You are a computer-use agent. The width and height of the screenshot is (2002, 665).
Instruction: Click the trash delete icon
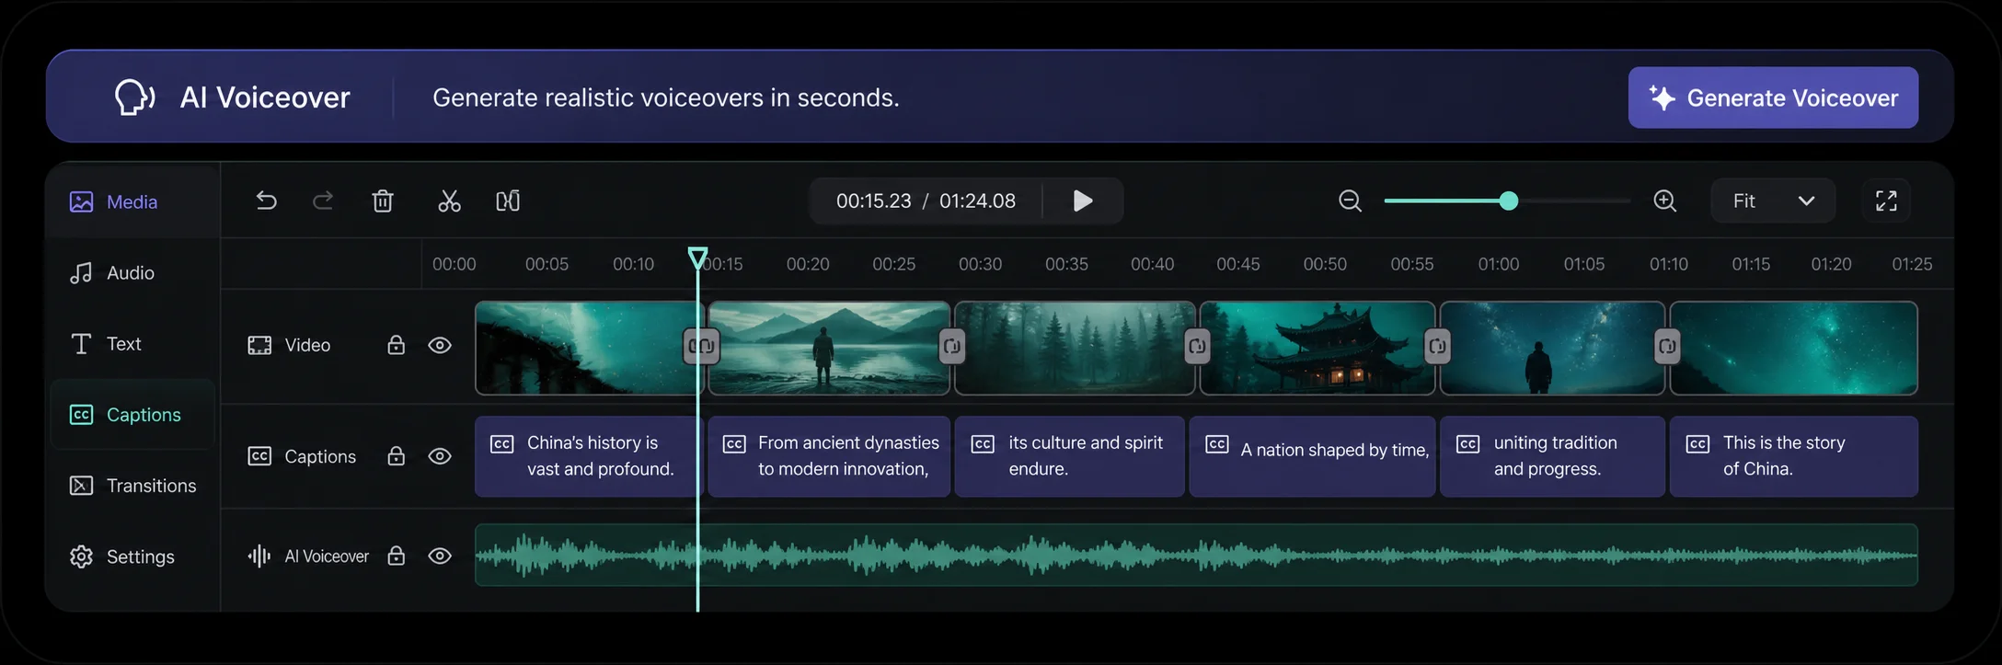[383, 201]
